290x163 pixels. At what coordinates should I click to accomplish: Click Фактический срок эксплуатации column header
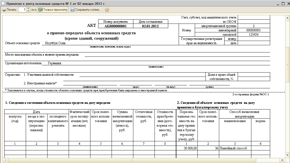pyautogui.click(x=79, y=125)
